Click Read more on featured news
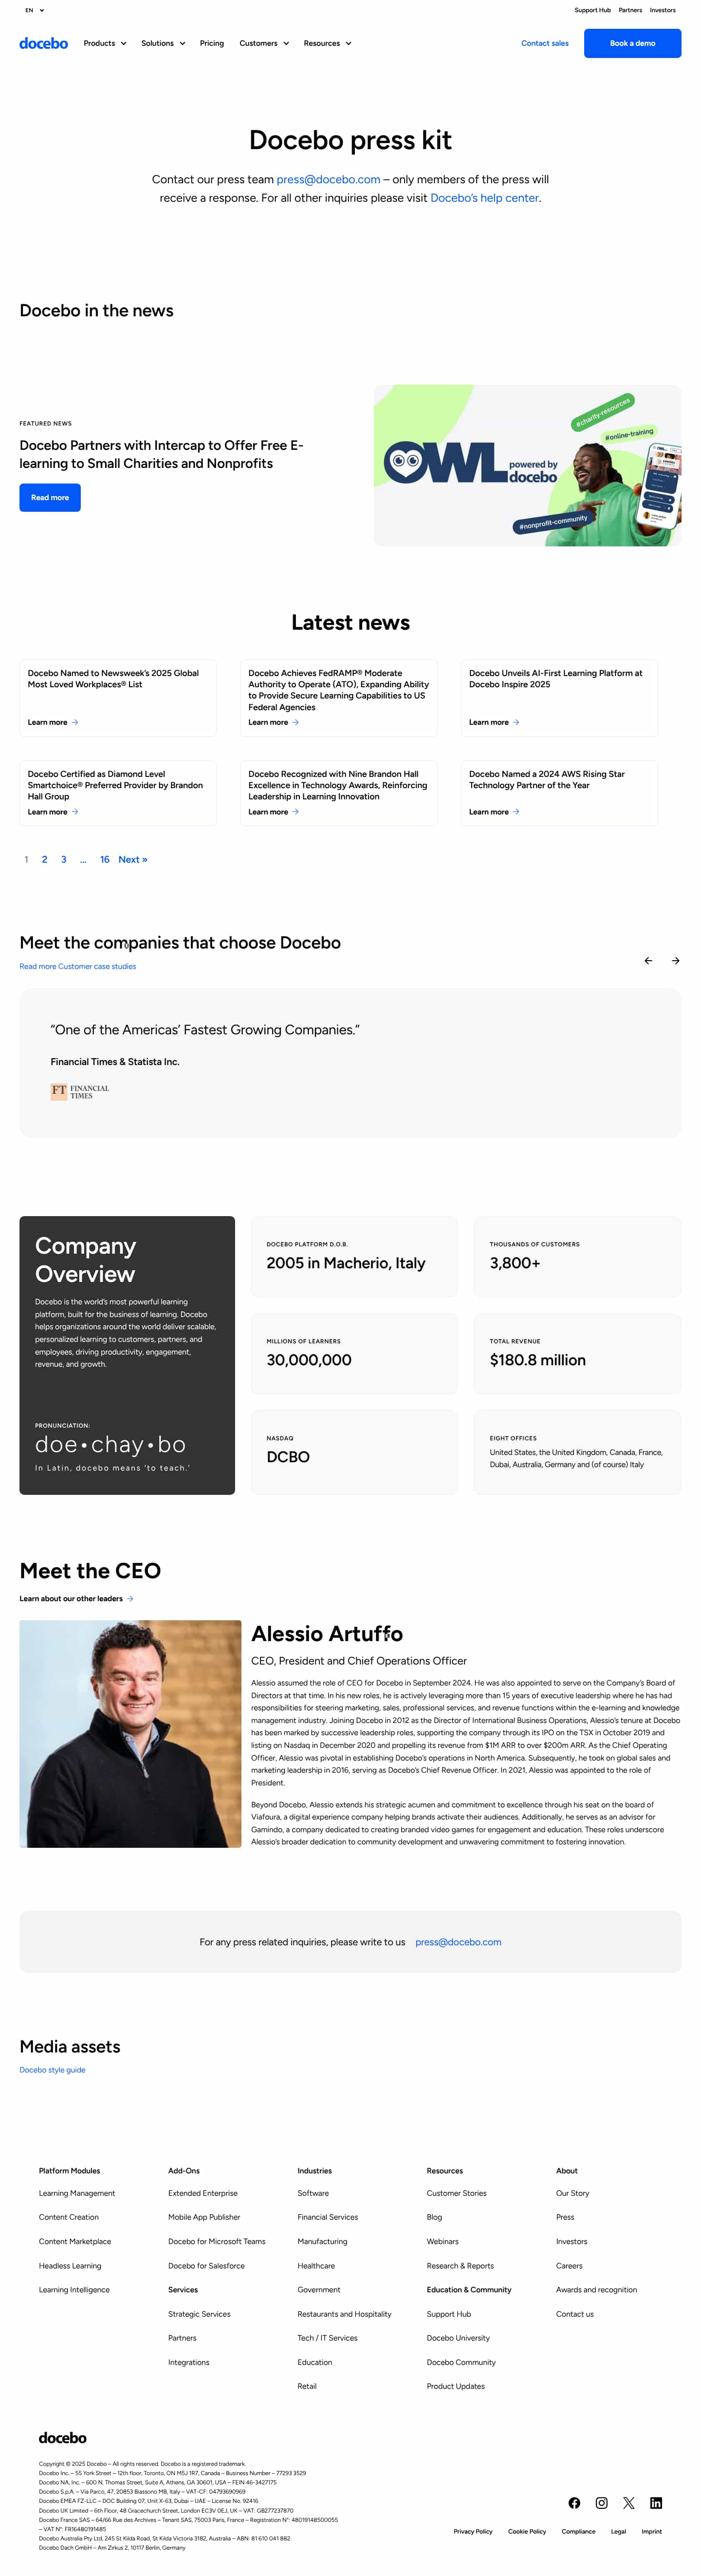The width and height of the screenshot is (701, 2576). (x=50, y=497)
